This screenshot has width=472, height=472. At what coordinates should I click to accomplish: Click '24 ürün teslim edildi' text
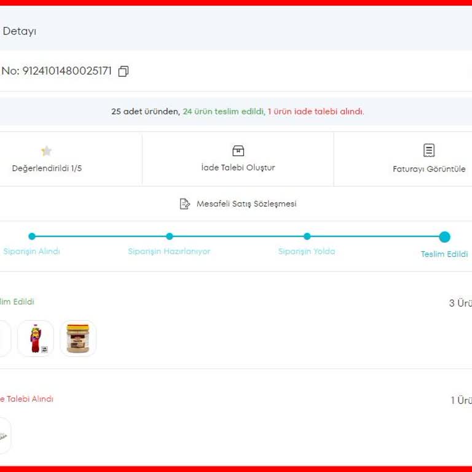point(224,111)
